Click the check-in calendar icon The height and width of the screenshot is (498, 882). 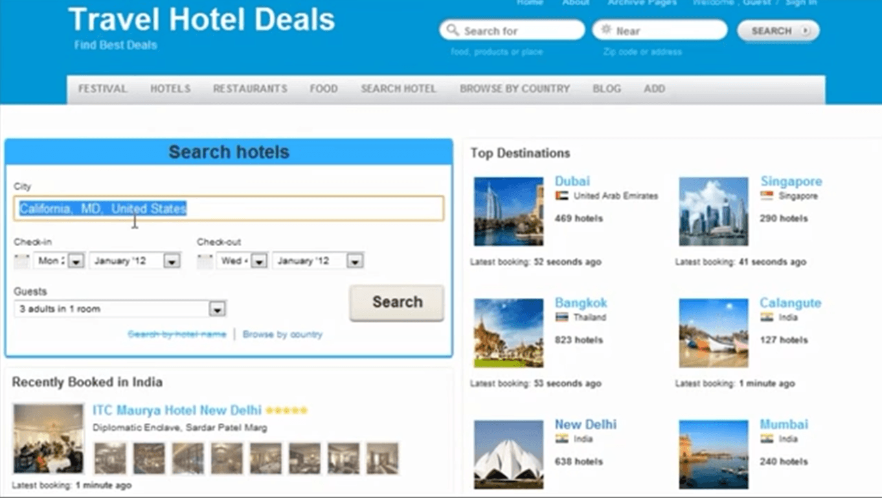tap(21, 261)
